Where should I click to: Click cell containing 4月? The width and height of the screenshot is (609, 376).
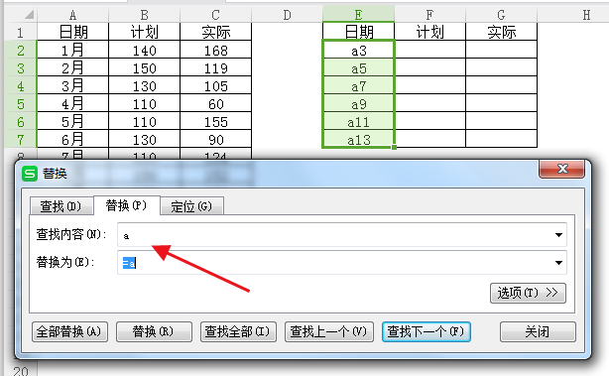(72, 103)
